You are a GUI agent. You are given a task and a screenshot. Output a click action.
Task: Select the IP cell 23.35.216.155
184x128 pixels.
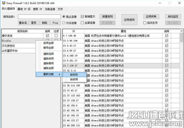pyautogui.click(x=73, y=86)
